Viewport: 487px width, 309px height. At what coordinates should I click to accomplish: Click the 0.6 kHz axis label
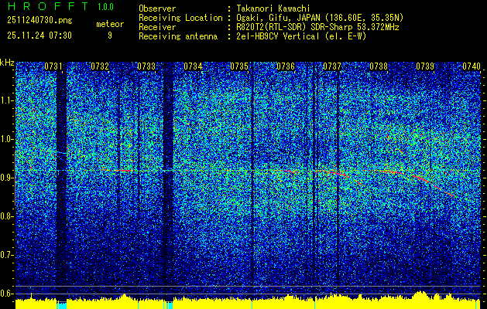point(7,294)
